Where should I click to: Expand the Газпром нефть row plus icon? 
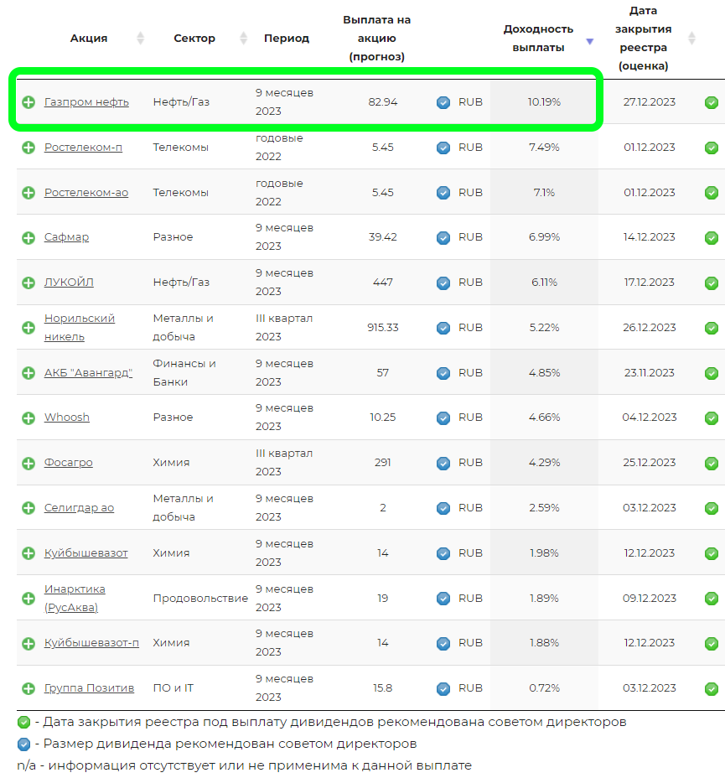click(x=28, y=102)
